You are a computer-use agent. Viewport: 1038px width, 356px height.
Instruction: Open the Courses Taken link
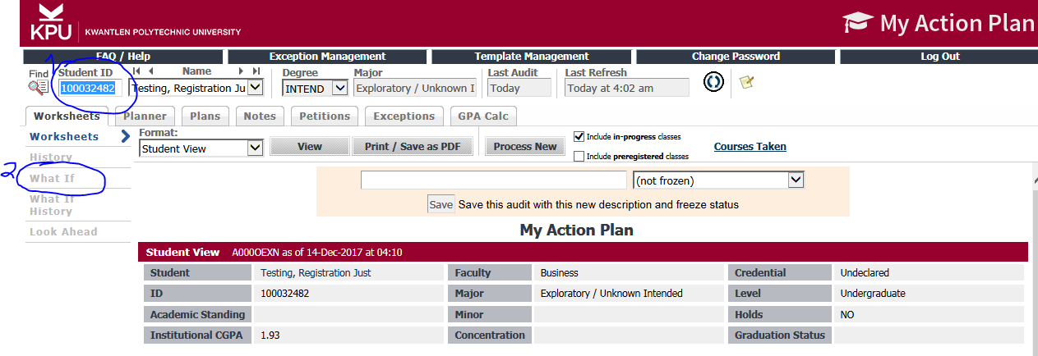coord(750,147)
